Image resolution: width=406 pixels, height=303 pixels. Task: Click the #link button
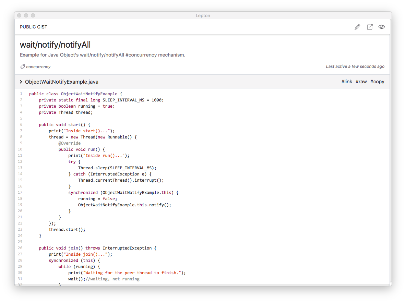tap(347, 82)
